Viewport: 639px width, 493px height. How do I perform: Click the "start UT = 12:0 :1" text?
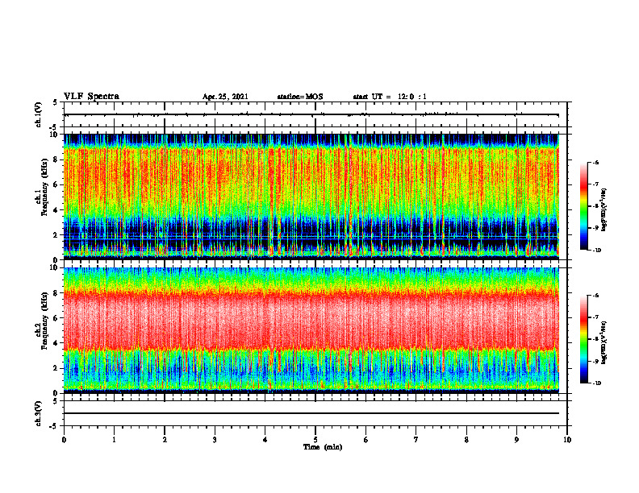point(390,97)
